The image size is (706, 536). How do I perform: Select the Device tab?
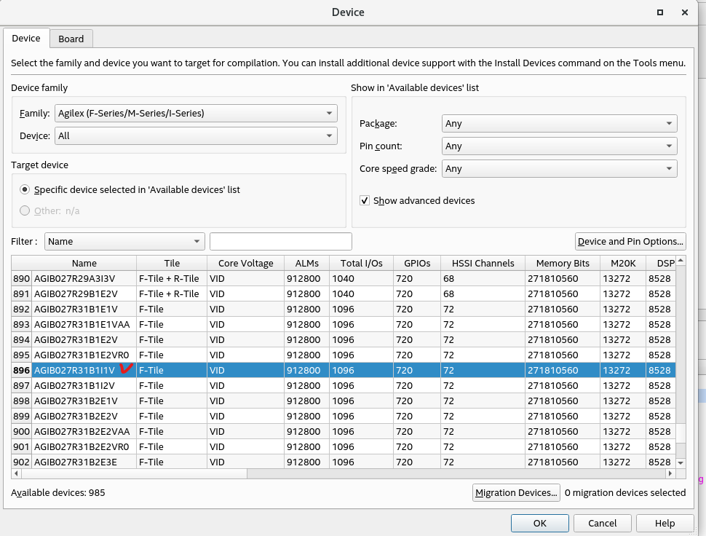[x=26, y=38]
